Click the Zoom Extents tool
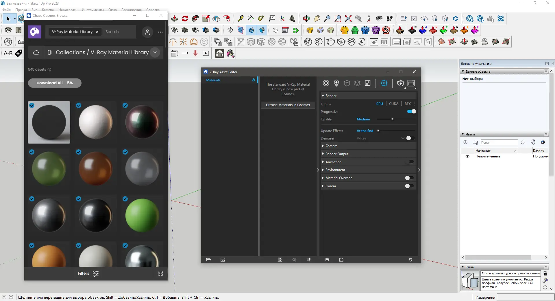The image size is (555, 301). pos(348,19)
